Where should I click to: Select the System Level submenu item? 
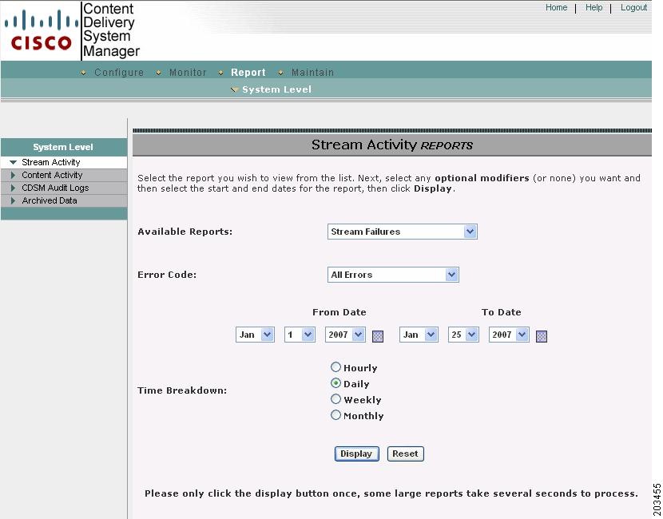pos(276,89)
